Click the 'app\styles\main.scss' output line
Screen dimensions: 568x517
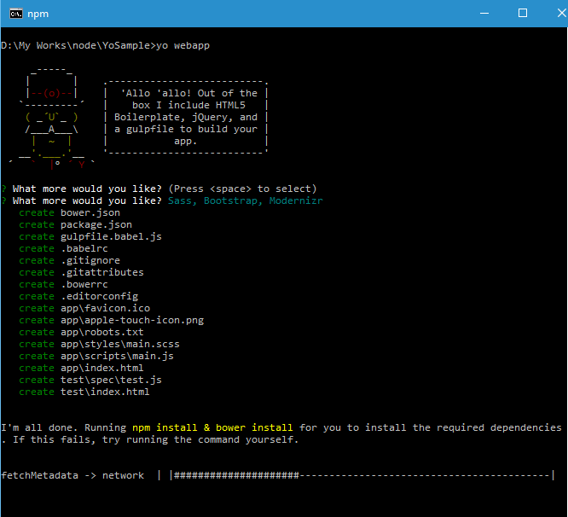point(119,344)
